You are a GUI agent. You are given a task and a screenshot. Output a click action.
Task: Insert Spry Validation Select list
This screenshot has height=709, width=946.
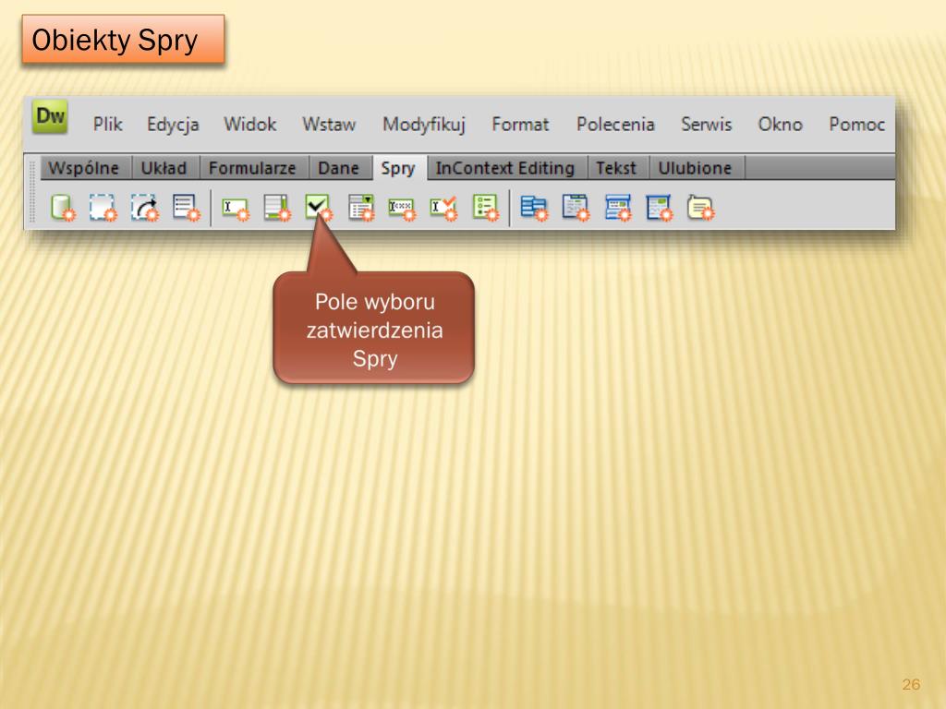(x=361, y=208)
